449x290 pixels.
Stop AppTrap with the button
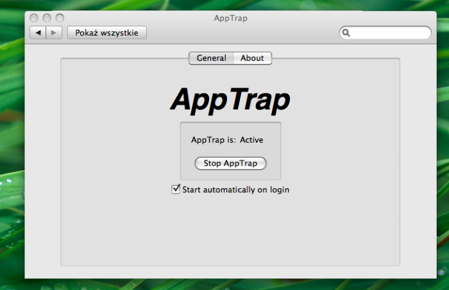tap(230, 163)
